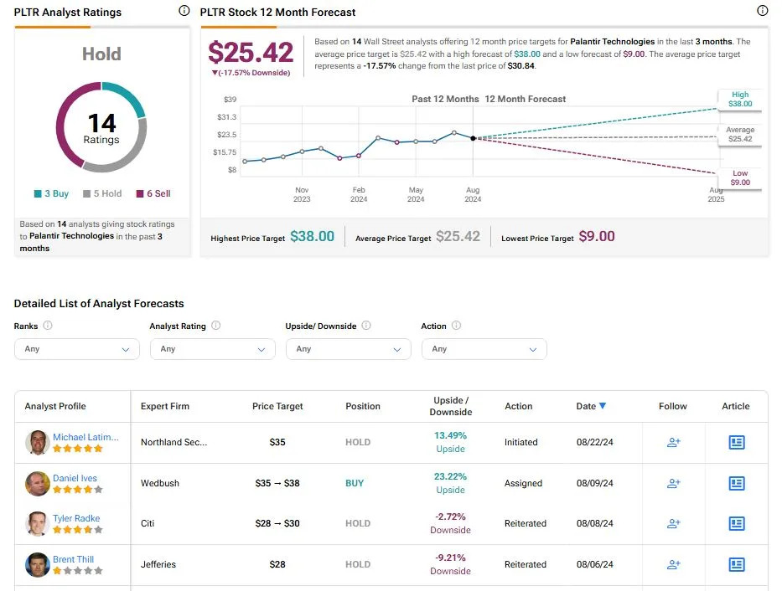
Task: Open the Analyst Rating filter dropdown
Action: click(x=212, y=349)
